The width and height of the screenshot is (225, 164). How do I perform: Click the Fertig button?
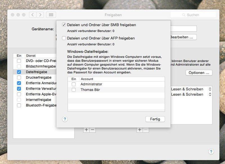(155, 119)
